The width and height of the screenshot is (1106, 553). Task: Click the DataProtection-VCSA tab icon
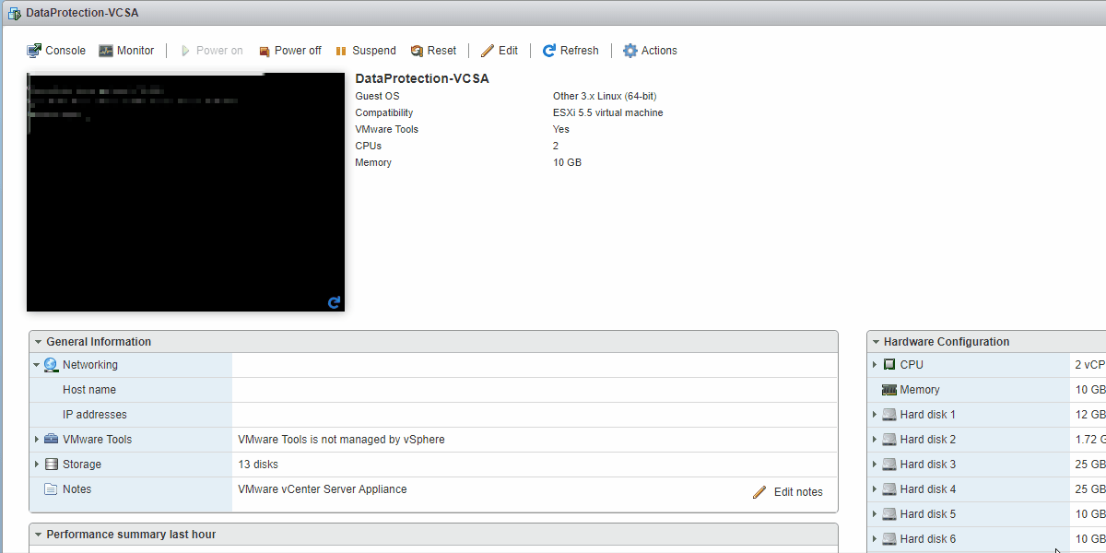pyautogui.click(x=15, y=13)
